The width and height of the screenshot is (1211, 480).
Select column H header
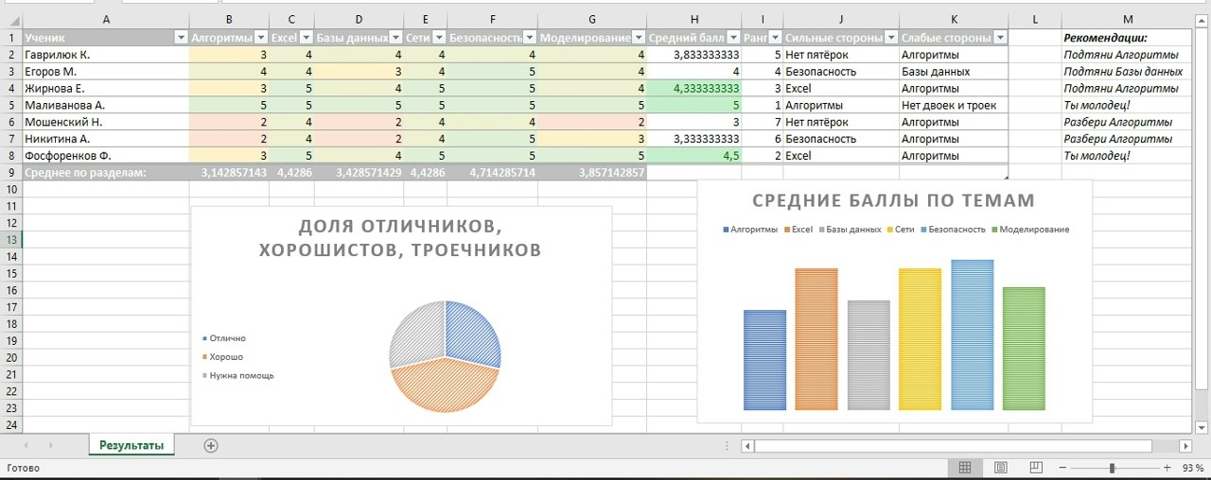(x=694, y=19)
